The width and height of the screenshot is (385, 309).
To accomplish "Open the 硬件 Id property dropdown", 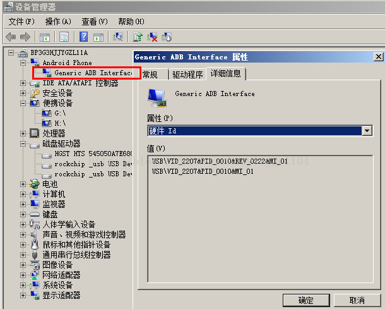I will [367, 131].
